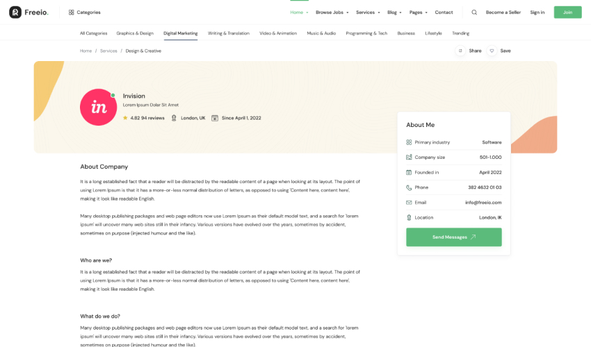This screenshot has height=347, width=591.
Task: Open the Categories grid icon
Action: point(71,12)
